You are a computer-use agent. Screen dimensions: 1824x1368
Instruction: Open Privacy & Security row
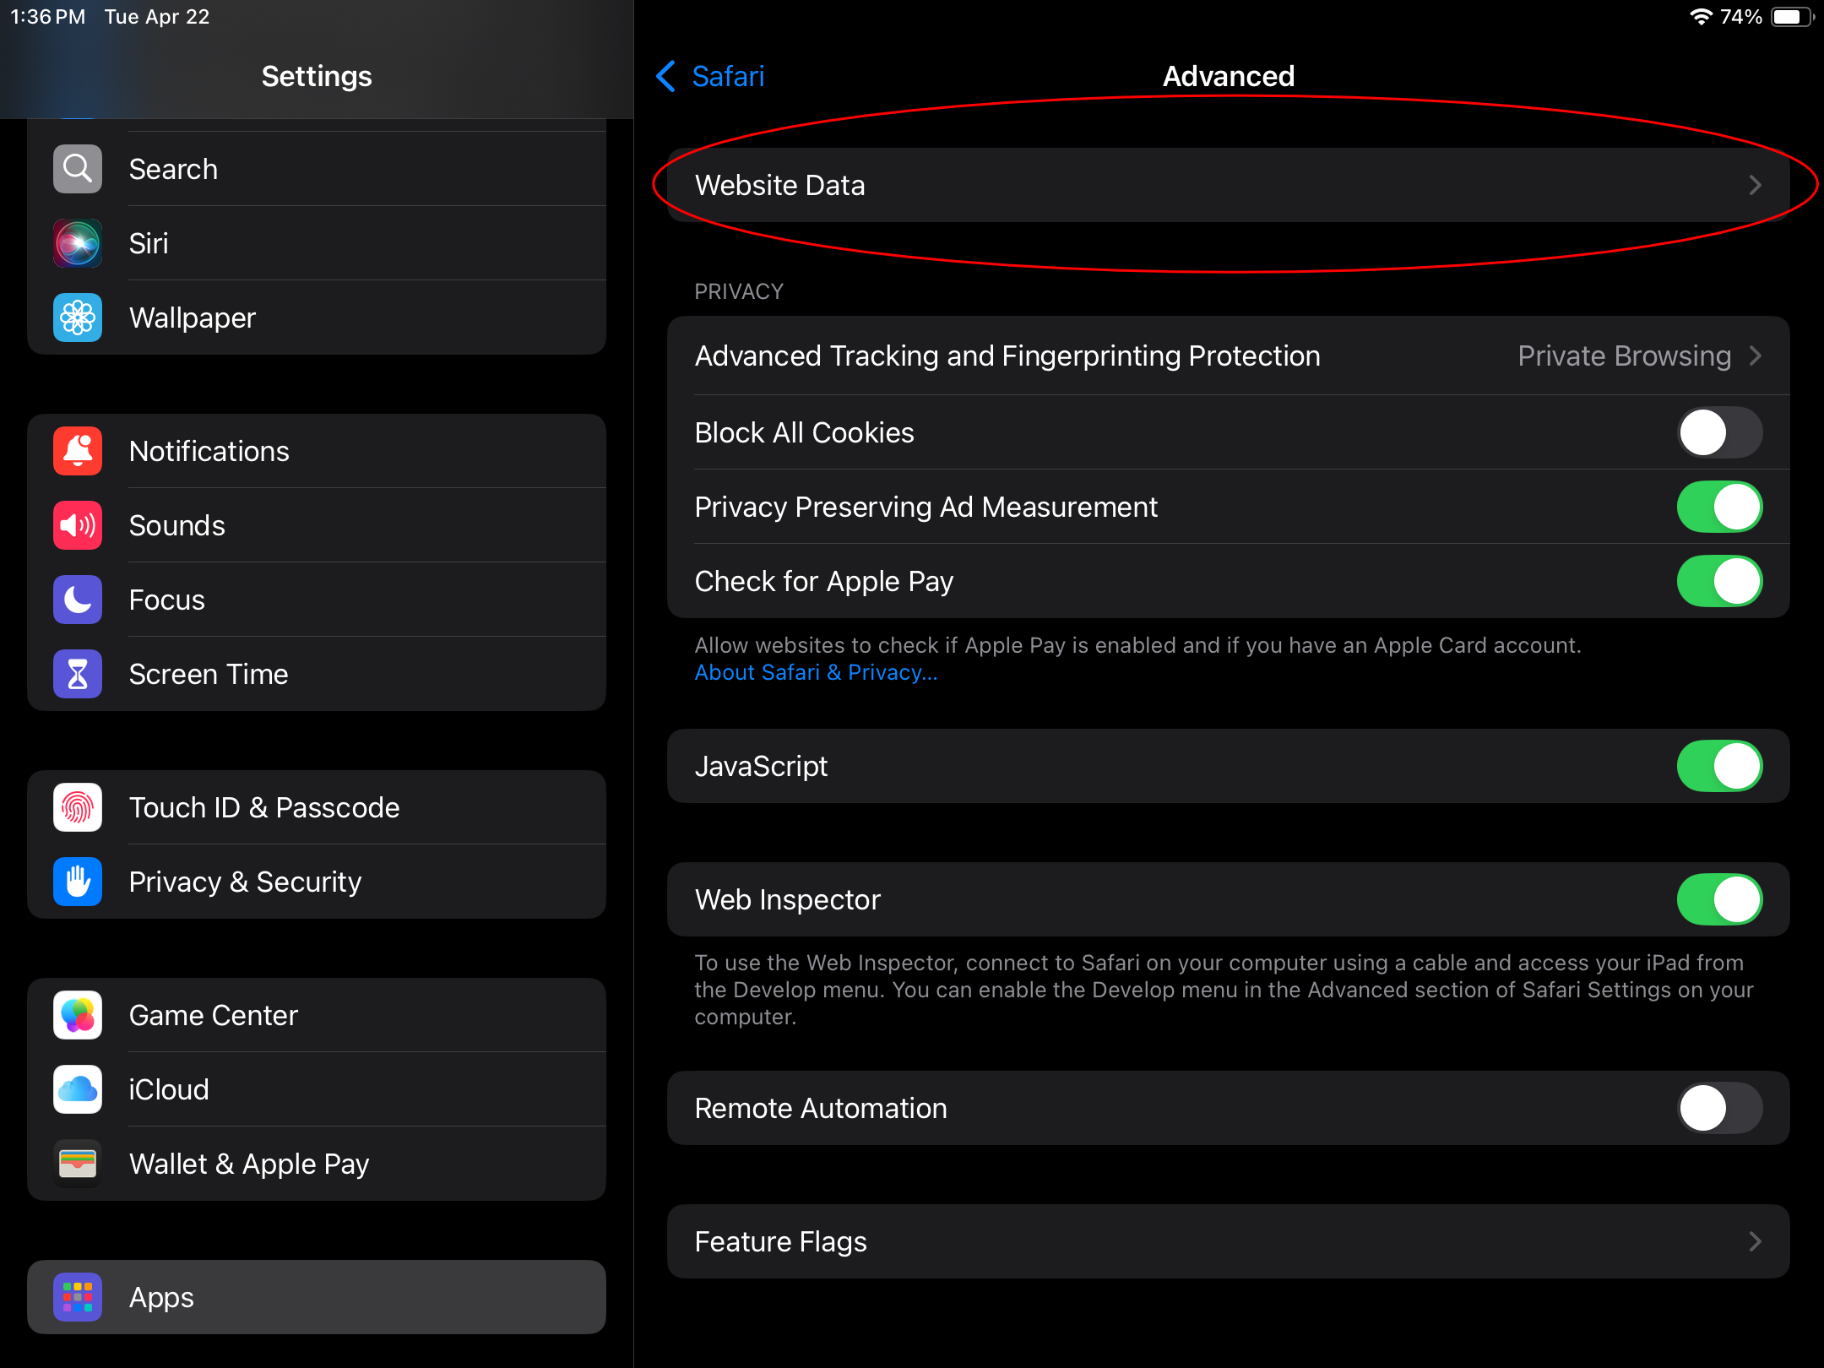pyautogui.click(x=317, y=882)
